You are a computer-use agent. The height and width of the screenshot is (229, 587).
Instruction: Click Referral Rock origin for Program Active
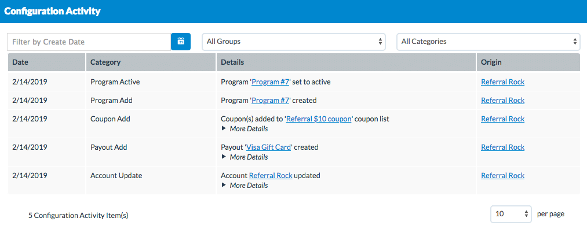pos(503,82)
